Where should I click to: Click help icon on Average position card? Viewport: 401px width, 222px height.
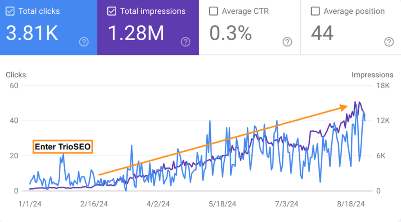pos(389,42)
